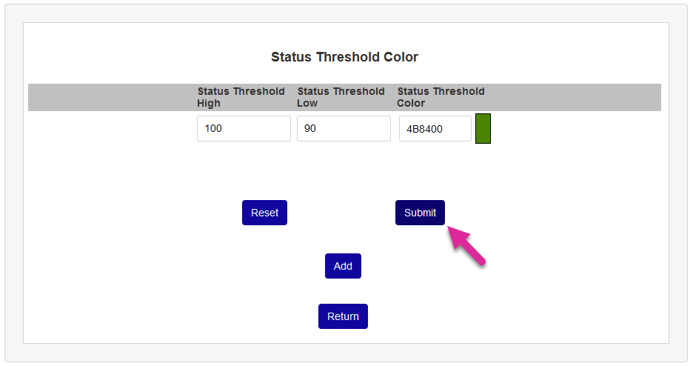The image size is (693, 366).
Task: Select the field containing value 90
Action: [x=344, y=128]
